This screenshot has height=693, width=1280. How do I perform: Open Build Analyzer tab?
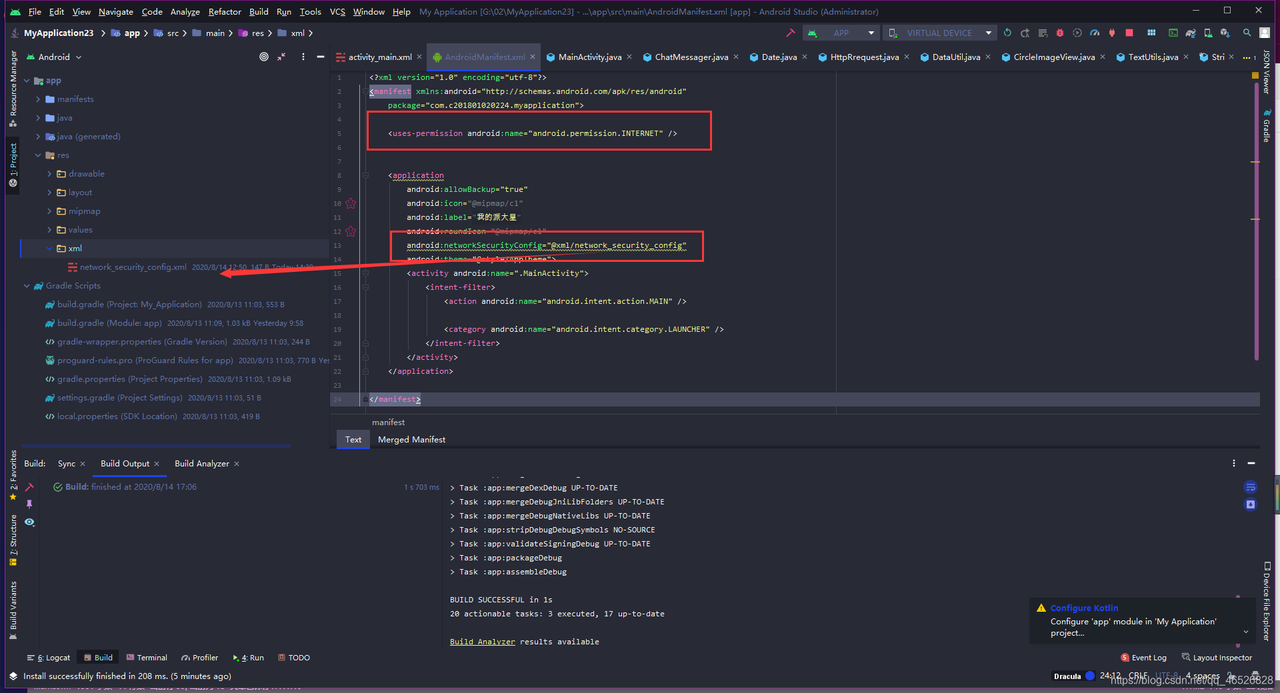tap(201, 464)
